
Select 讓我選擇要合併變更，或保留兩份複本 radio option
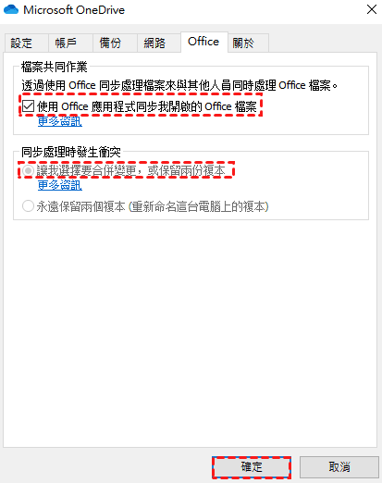pyautogui.click(x=28, y=170)
